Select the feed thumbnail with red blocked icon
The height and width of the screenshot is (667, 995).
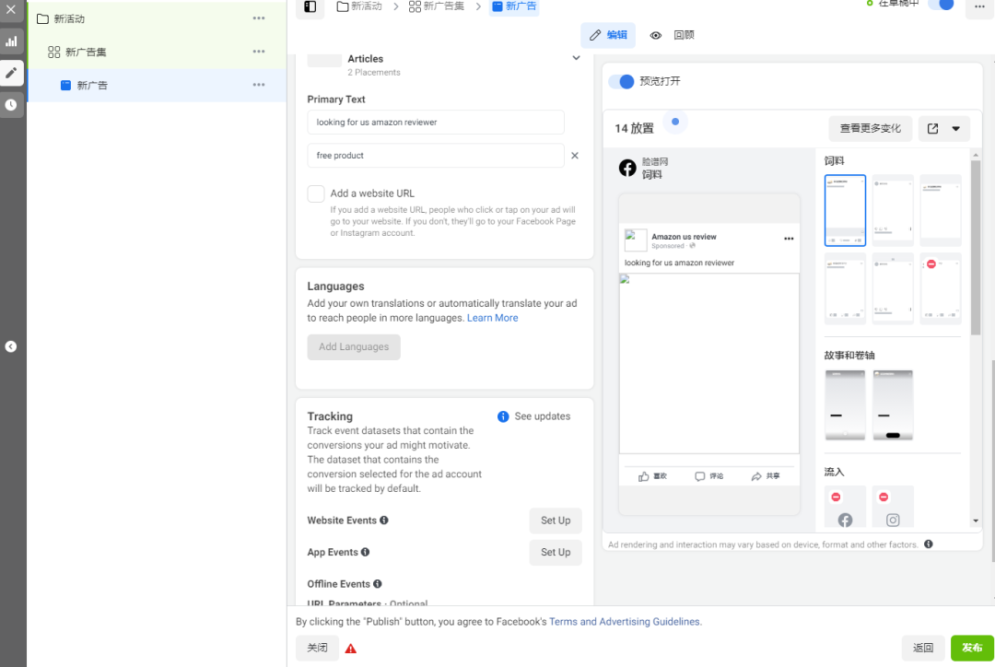(x=941, y=288)
